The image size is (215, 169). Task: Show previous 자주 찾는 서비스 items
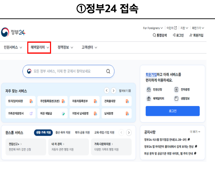[107, 91]
